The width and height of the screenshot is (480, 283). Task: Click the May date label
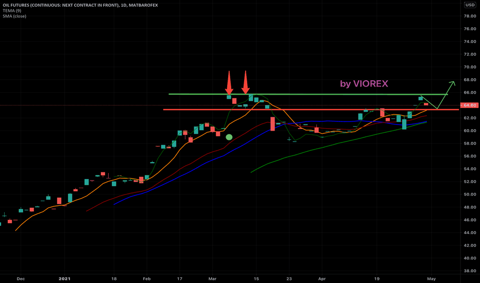tap(431, 279)
